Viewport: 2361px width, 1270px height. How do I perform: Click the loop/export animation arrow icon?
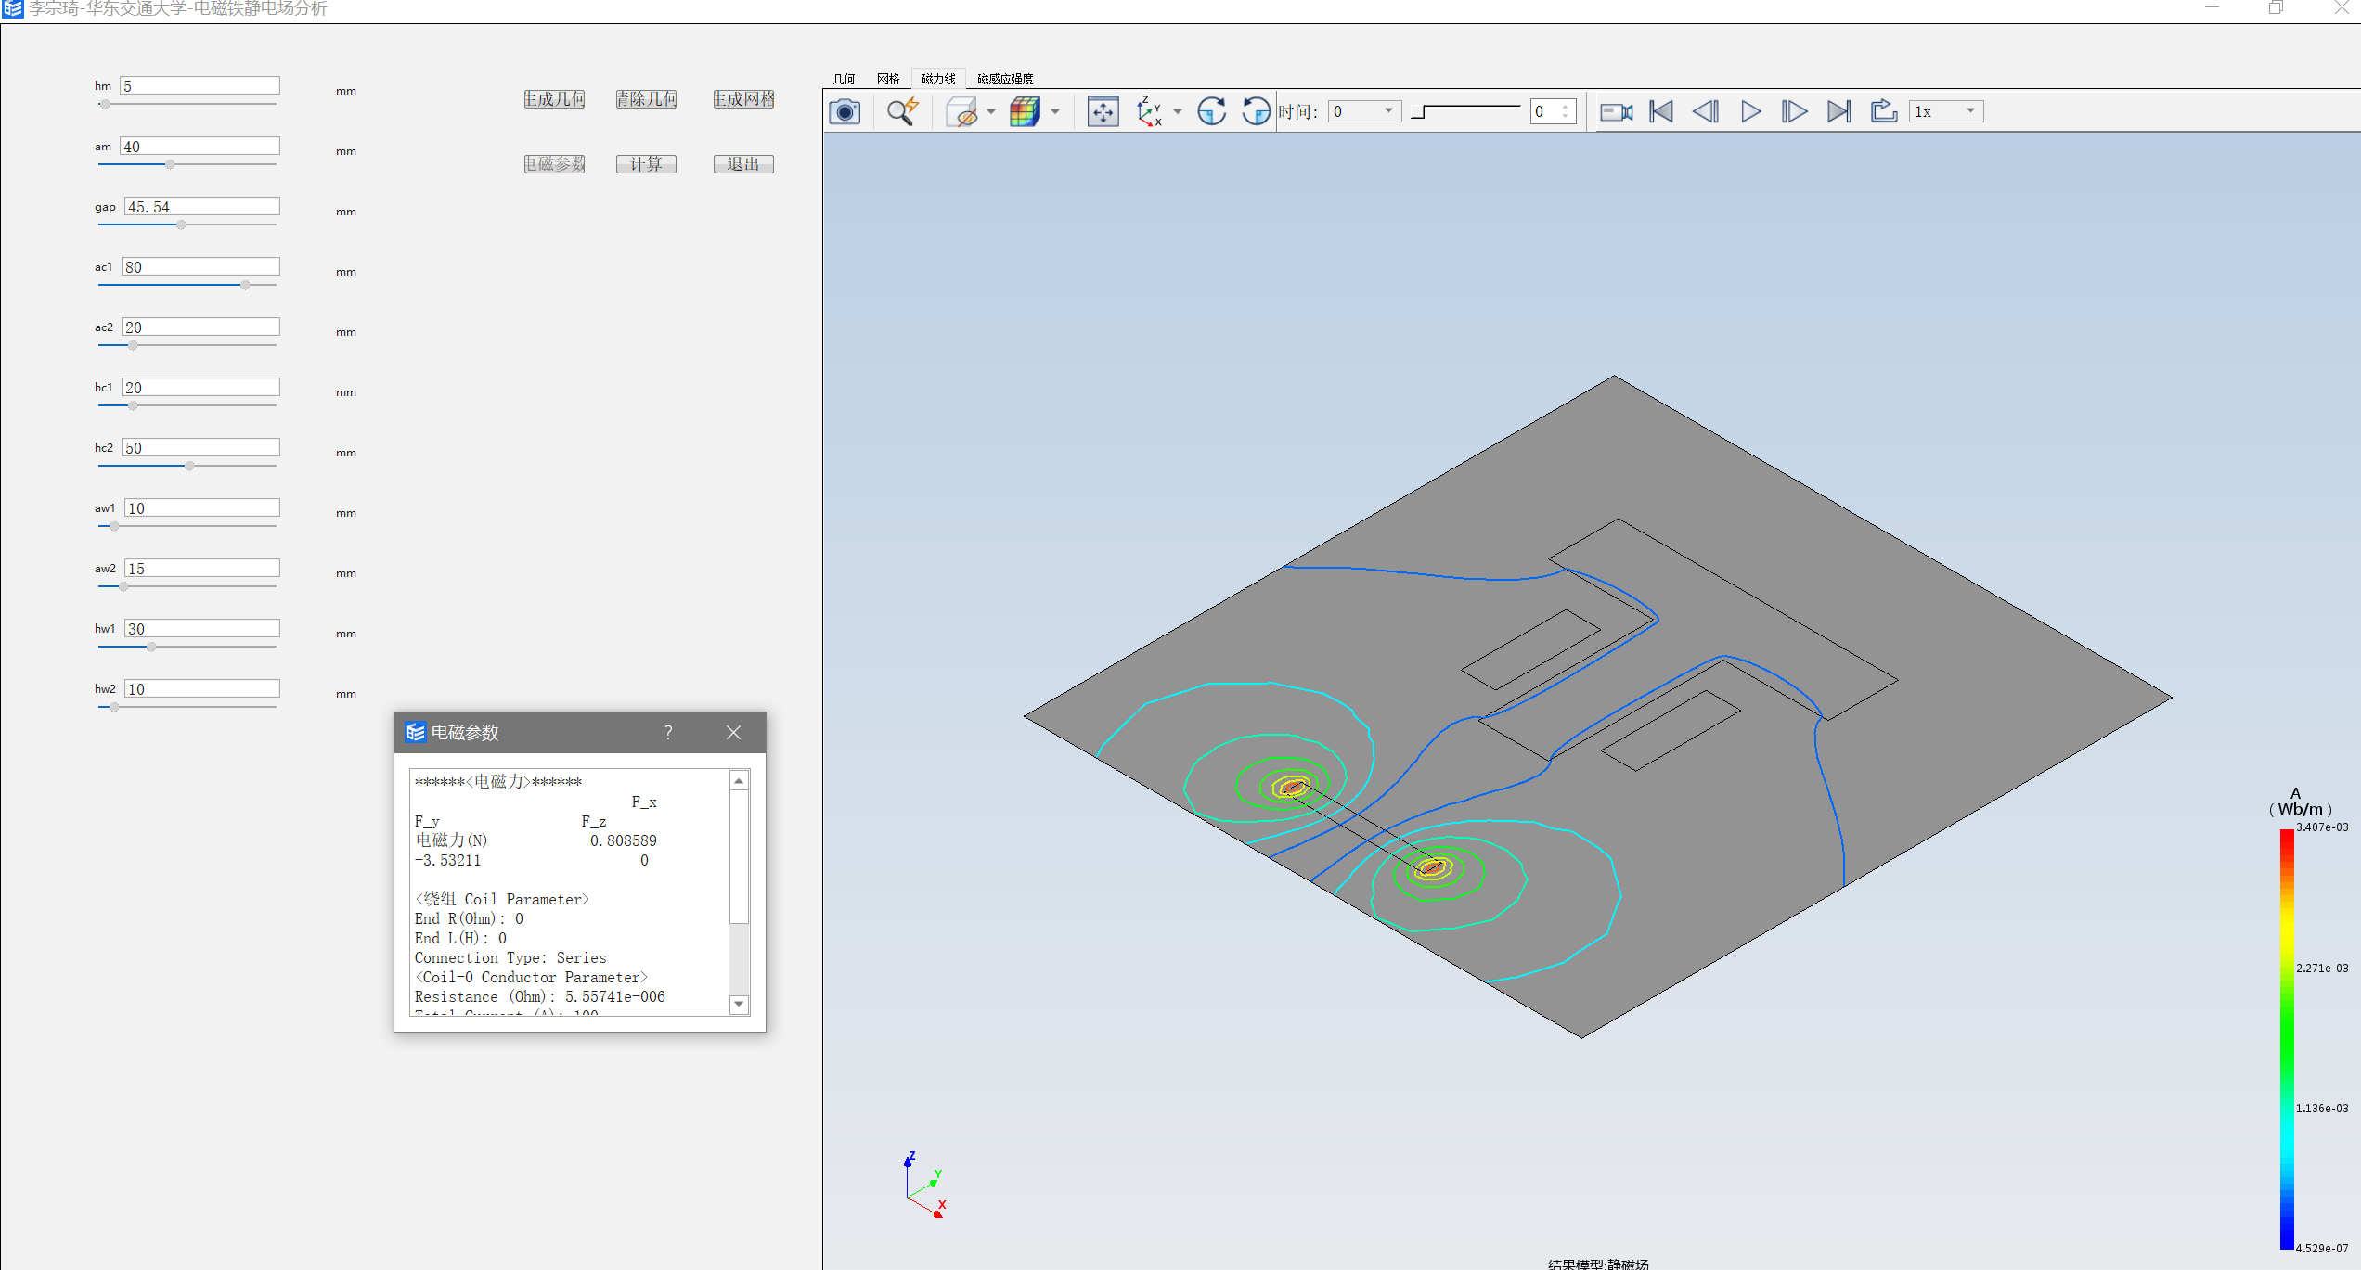[x=1883, y=112]
